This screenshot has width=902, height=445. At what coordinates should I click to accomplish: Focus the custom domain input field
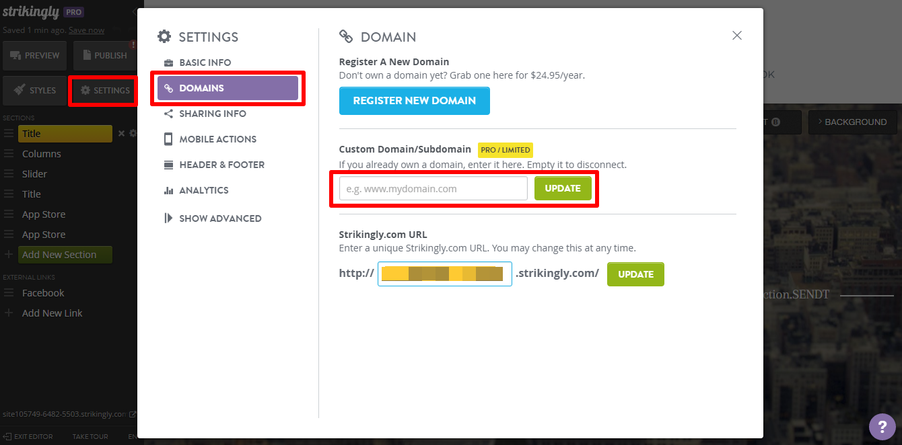[433, 189]
